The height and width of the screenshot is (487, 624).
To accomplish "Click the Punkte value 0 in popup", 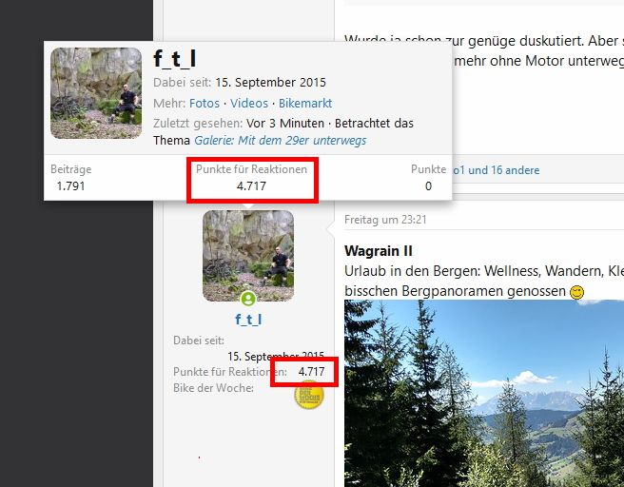I will click(428, 186).
